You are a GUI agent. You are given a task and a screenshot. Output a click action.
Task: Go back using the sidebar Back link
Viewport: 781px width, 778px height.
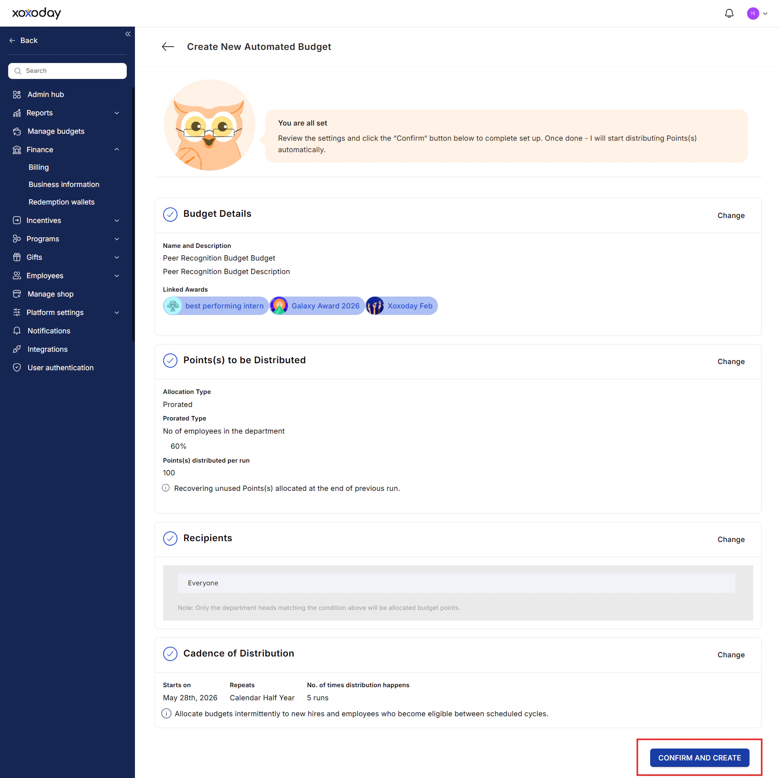[23, 40]
